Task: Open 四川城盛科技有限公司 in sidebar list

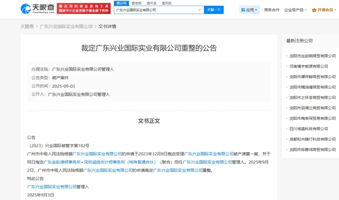Action: click(309, 129)
